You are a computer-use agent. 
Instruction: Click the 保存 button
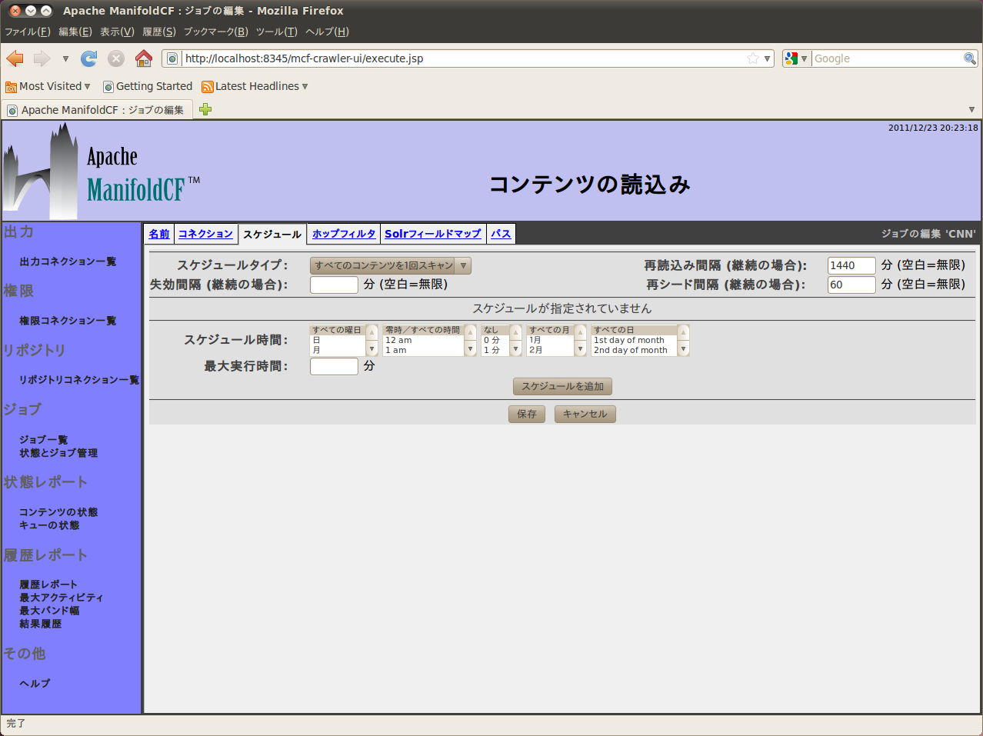coord(527,414)
